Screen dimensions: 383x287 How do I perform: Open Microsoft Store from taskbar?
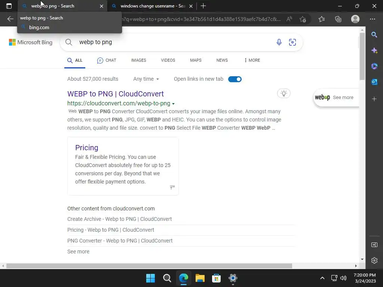(x=217, y=278)
